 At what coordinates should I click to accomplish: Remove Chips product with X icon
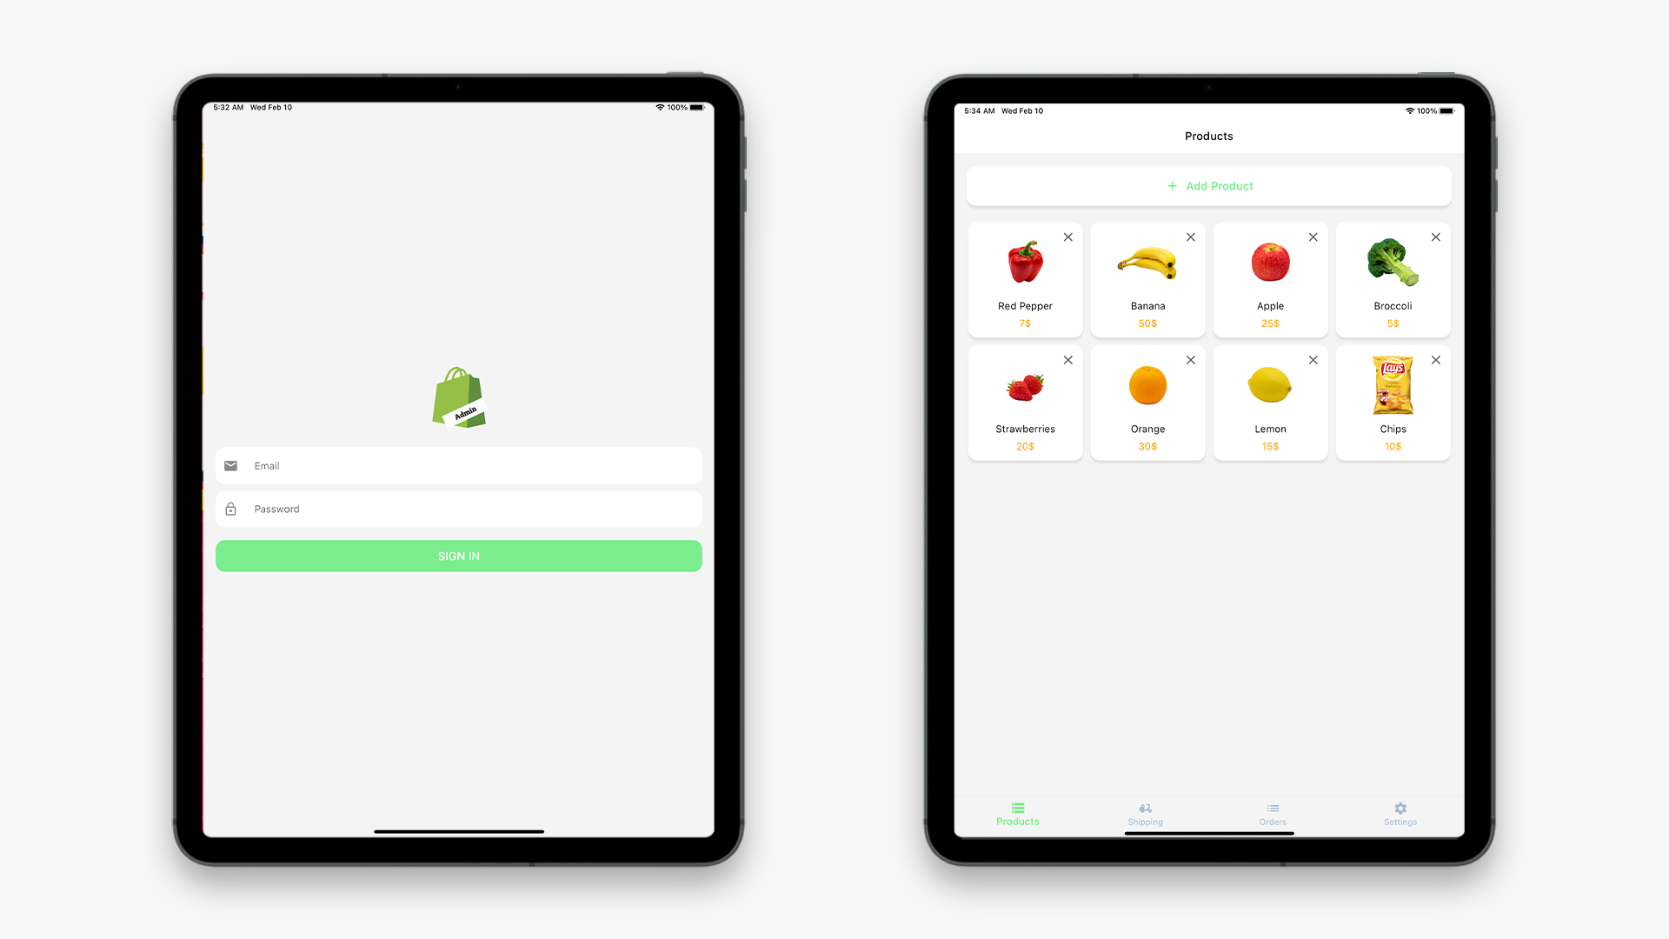1436,359
